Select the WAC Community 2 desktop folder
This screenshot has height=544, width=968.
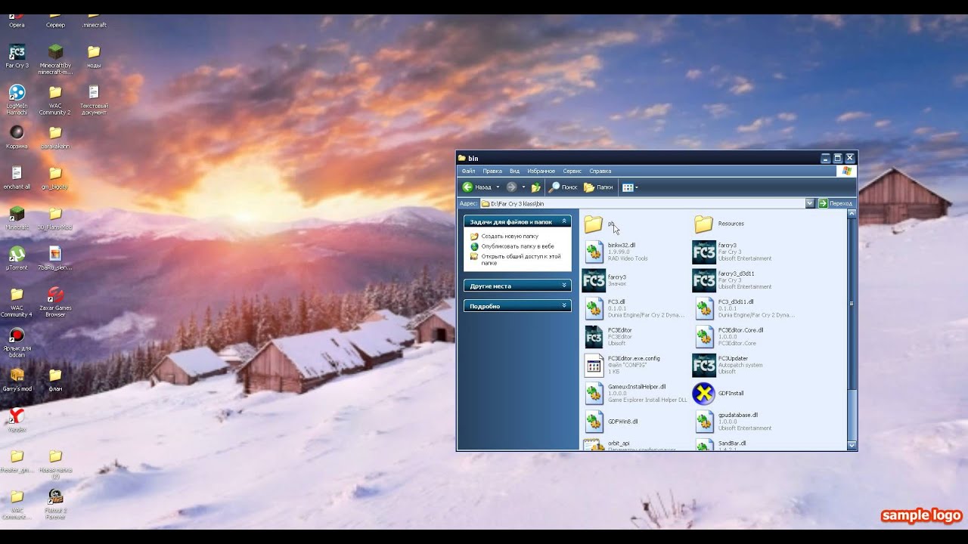(x=55, y=100)
